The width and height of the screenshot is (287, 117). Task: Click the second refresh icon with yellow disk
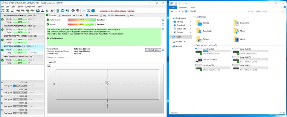point(7,11)
